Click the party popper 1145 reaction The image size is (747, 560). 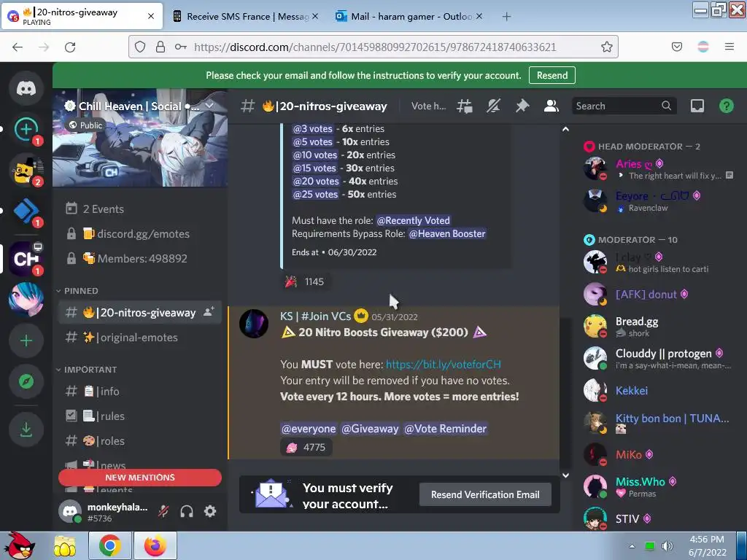(305, 282)
